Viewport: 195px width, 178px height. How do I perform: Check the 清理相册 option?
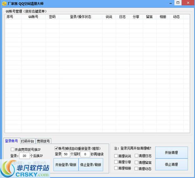[116, 168]
